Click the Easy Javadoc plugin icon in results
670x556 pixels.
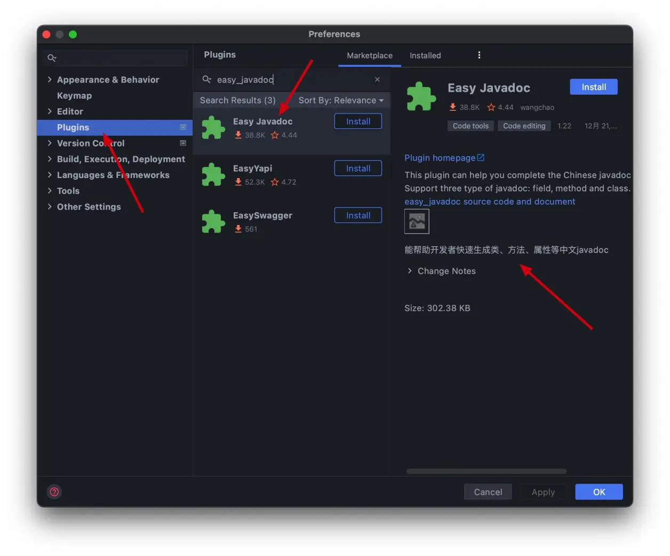point(213,128)
